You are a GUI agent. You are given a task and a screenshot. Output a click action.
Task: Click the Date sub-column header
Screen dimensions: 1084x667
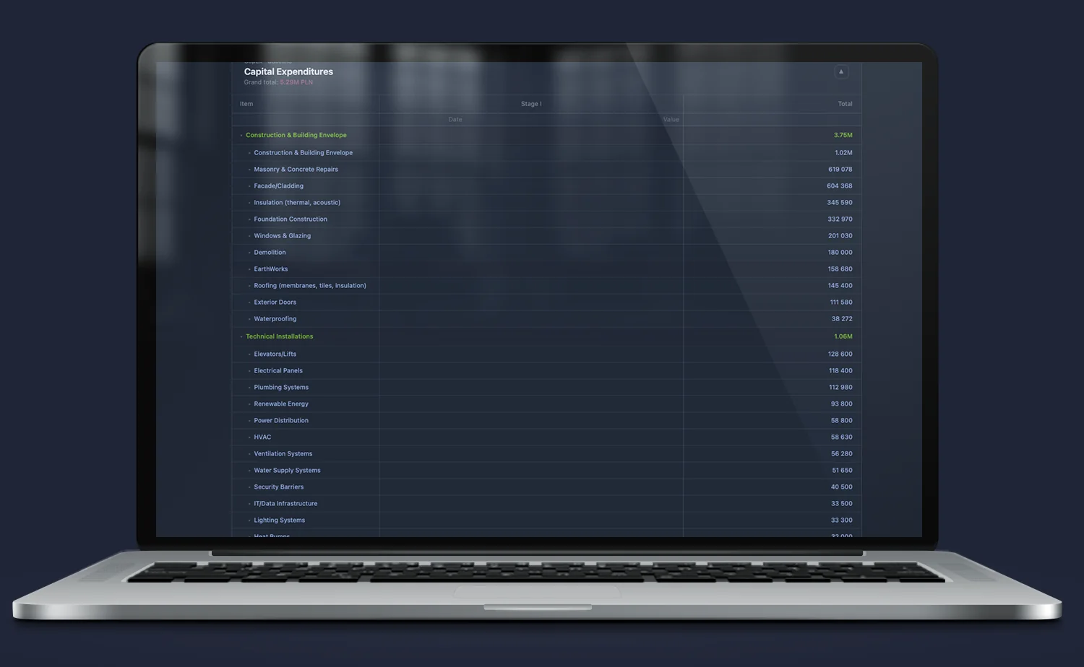(x=455, y=120)
